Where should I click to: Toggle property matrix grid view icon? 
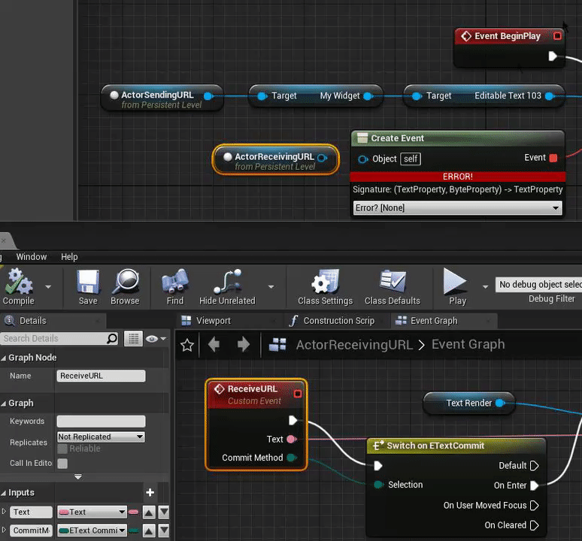tap(133, 339)
